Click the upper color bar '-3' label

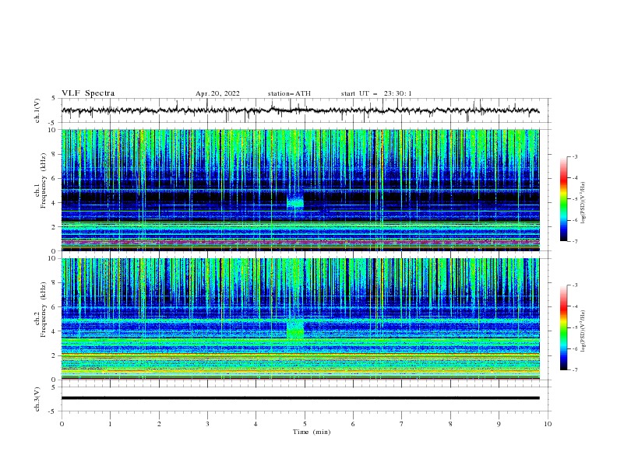pos(575,156)
